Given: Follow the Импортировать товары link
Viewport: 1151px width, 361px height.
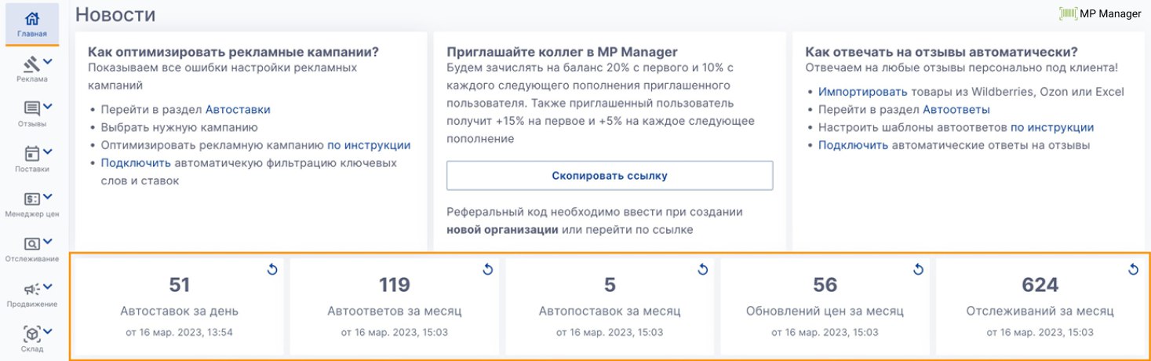Looking at the screenshot, I should click(862, 92).
